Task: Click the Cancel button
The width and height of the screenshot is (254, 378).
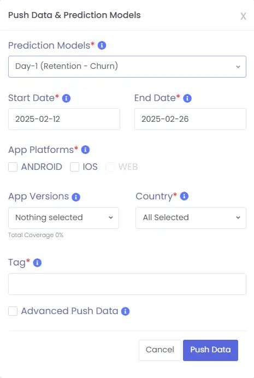Action: 160,350
